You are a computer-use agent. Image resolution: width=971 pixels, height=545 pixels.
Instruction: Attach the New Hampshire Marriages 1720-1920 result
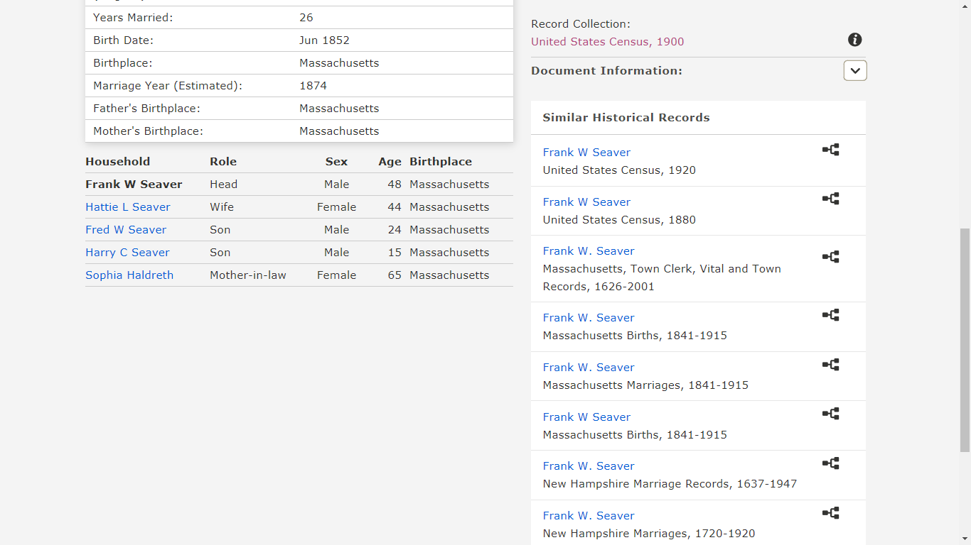[830, 512]
